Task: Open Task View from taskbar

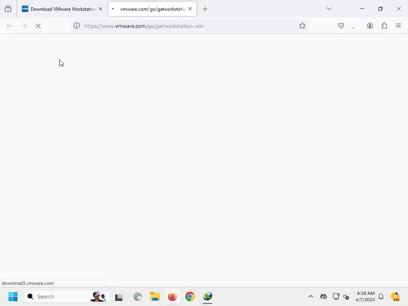Action: (x=119, y=296)
